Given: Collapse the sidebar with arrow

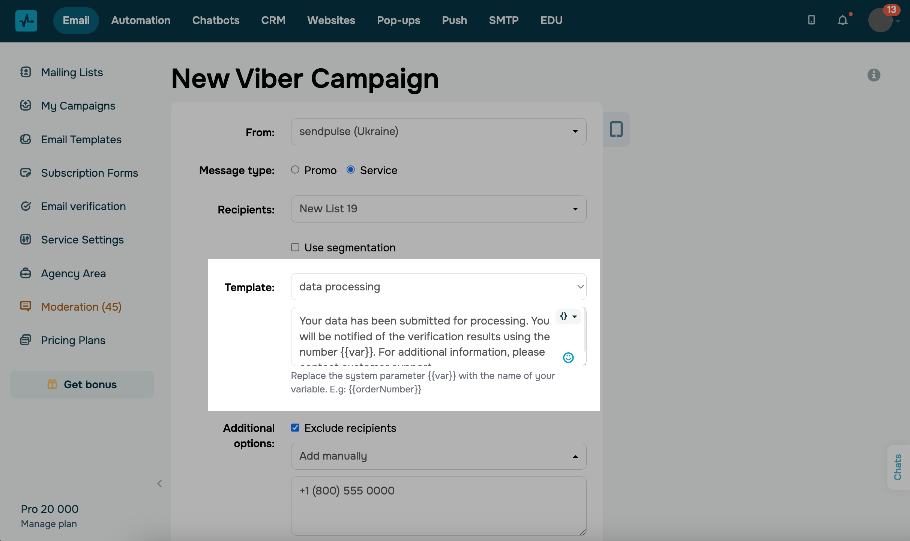Looking at the screenshot, I should [x=159, y=484].
